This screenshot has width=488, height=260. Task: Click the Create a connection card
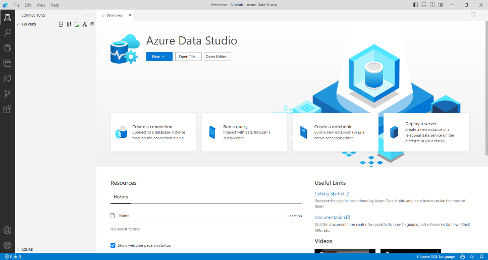coord(153,132)
